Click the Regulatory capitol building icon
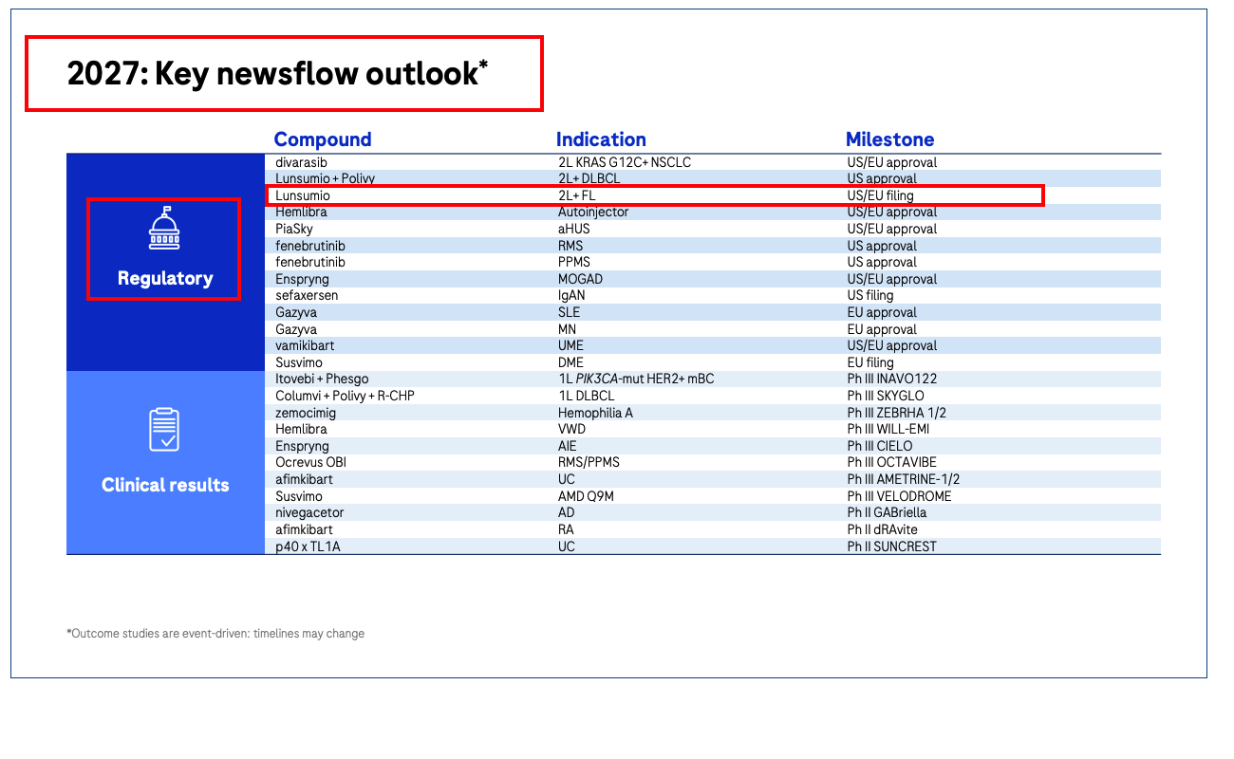Image resolution: width=1234 pixels, height=759 pixels. coord(164,229)
